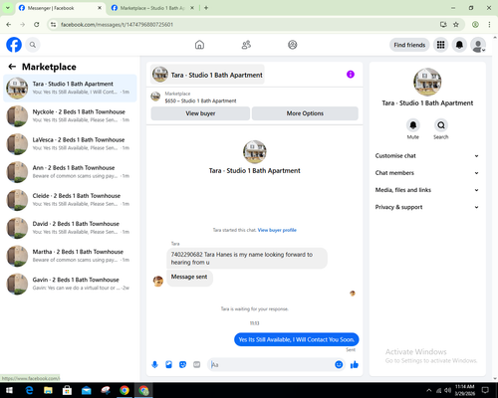498x398 pixels.
Task: Open Gavin - 2 Beds 1 Bath Townhouse chat
Action: [70, 284]
